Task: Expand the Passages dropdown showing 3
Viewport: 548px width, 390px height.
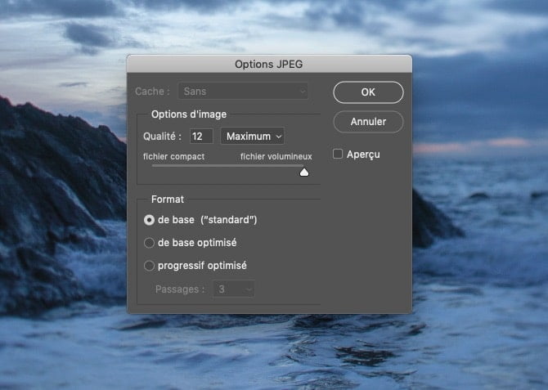Action: (x=234, y=289)
